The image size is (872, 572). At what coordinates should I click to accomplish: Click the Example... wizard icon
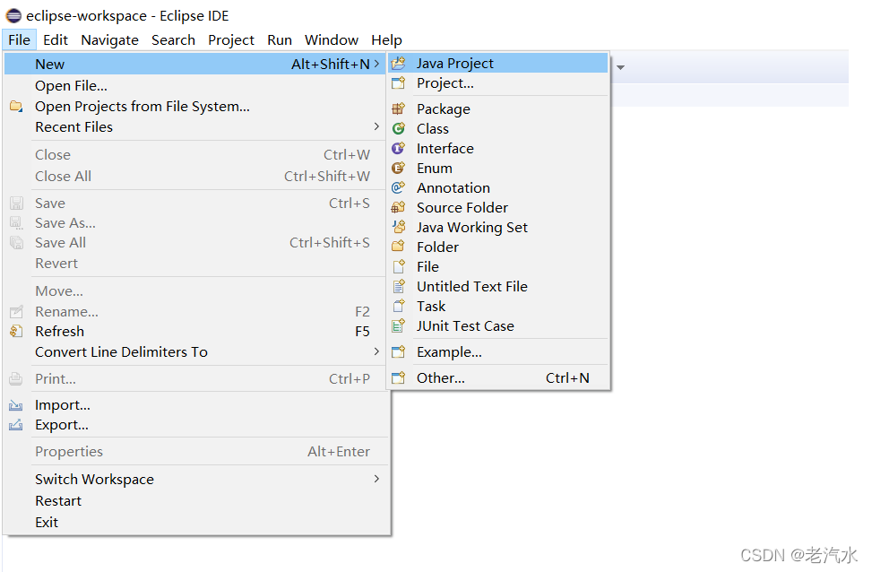click(x=398, y=352)
